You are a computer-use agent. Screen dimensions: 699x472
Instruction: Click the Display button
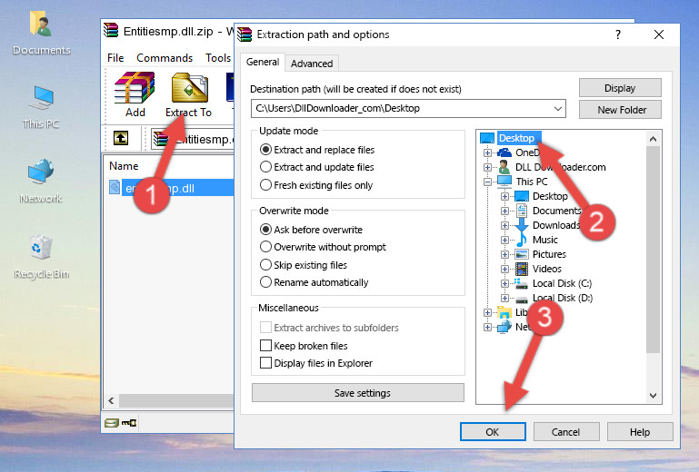coord(620,88)
